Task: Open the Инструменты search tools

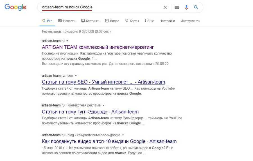Action: (190, 21)
